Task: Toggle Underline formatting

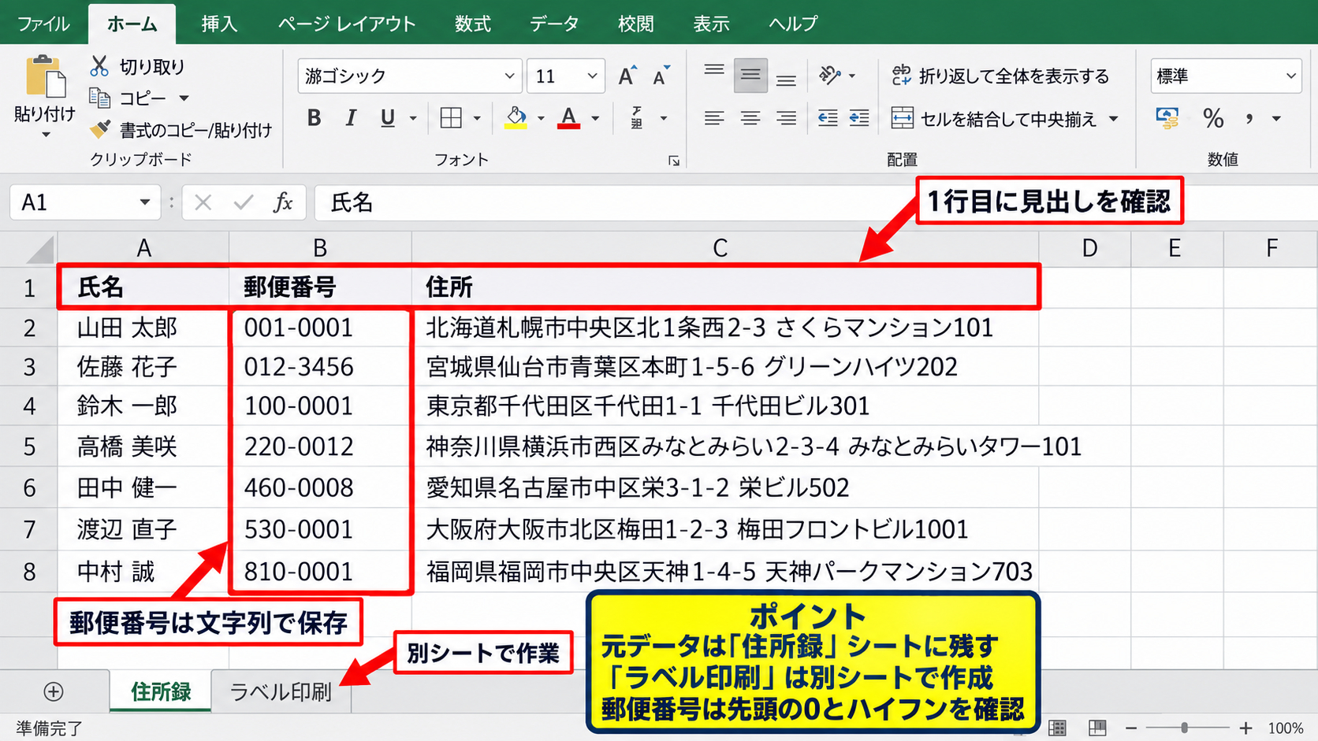Action: 387,118
